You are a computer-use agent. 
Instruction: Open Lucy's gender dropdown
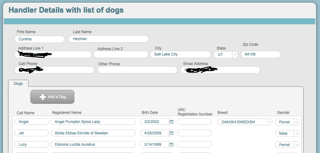tap(297, 145)
